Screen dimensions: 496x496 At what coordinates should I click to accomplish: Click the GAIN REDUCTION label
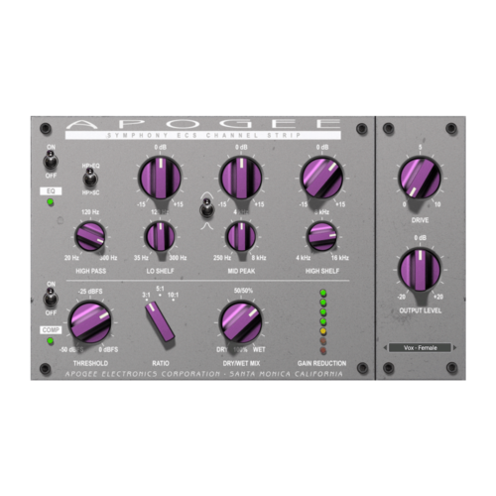321,363
